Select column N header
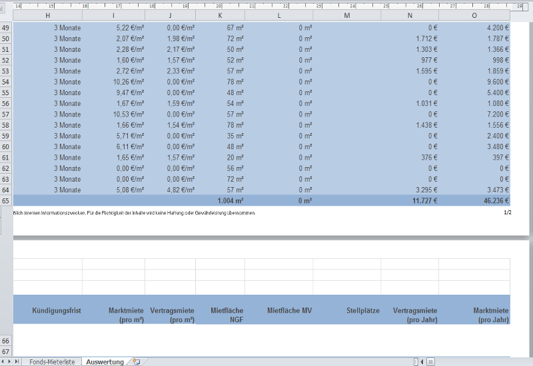This screenshot has height=366, width=533. tap(410, 15)
